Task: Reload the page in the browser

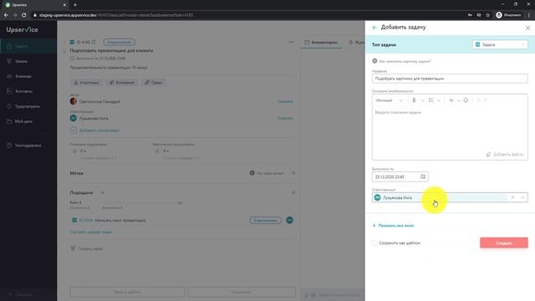Action: tap(24, 15)
